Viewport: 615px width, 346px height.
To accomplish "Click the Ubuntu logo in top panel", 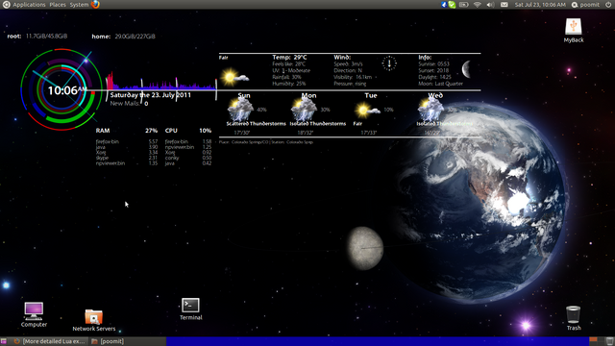I will pyautogui.click(x=7, y=5).
